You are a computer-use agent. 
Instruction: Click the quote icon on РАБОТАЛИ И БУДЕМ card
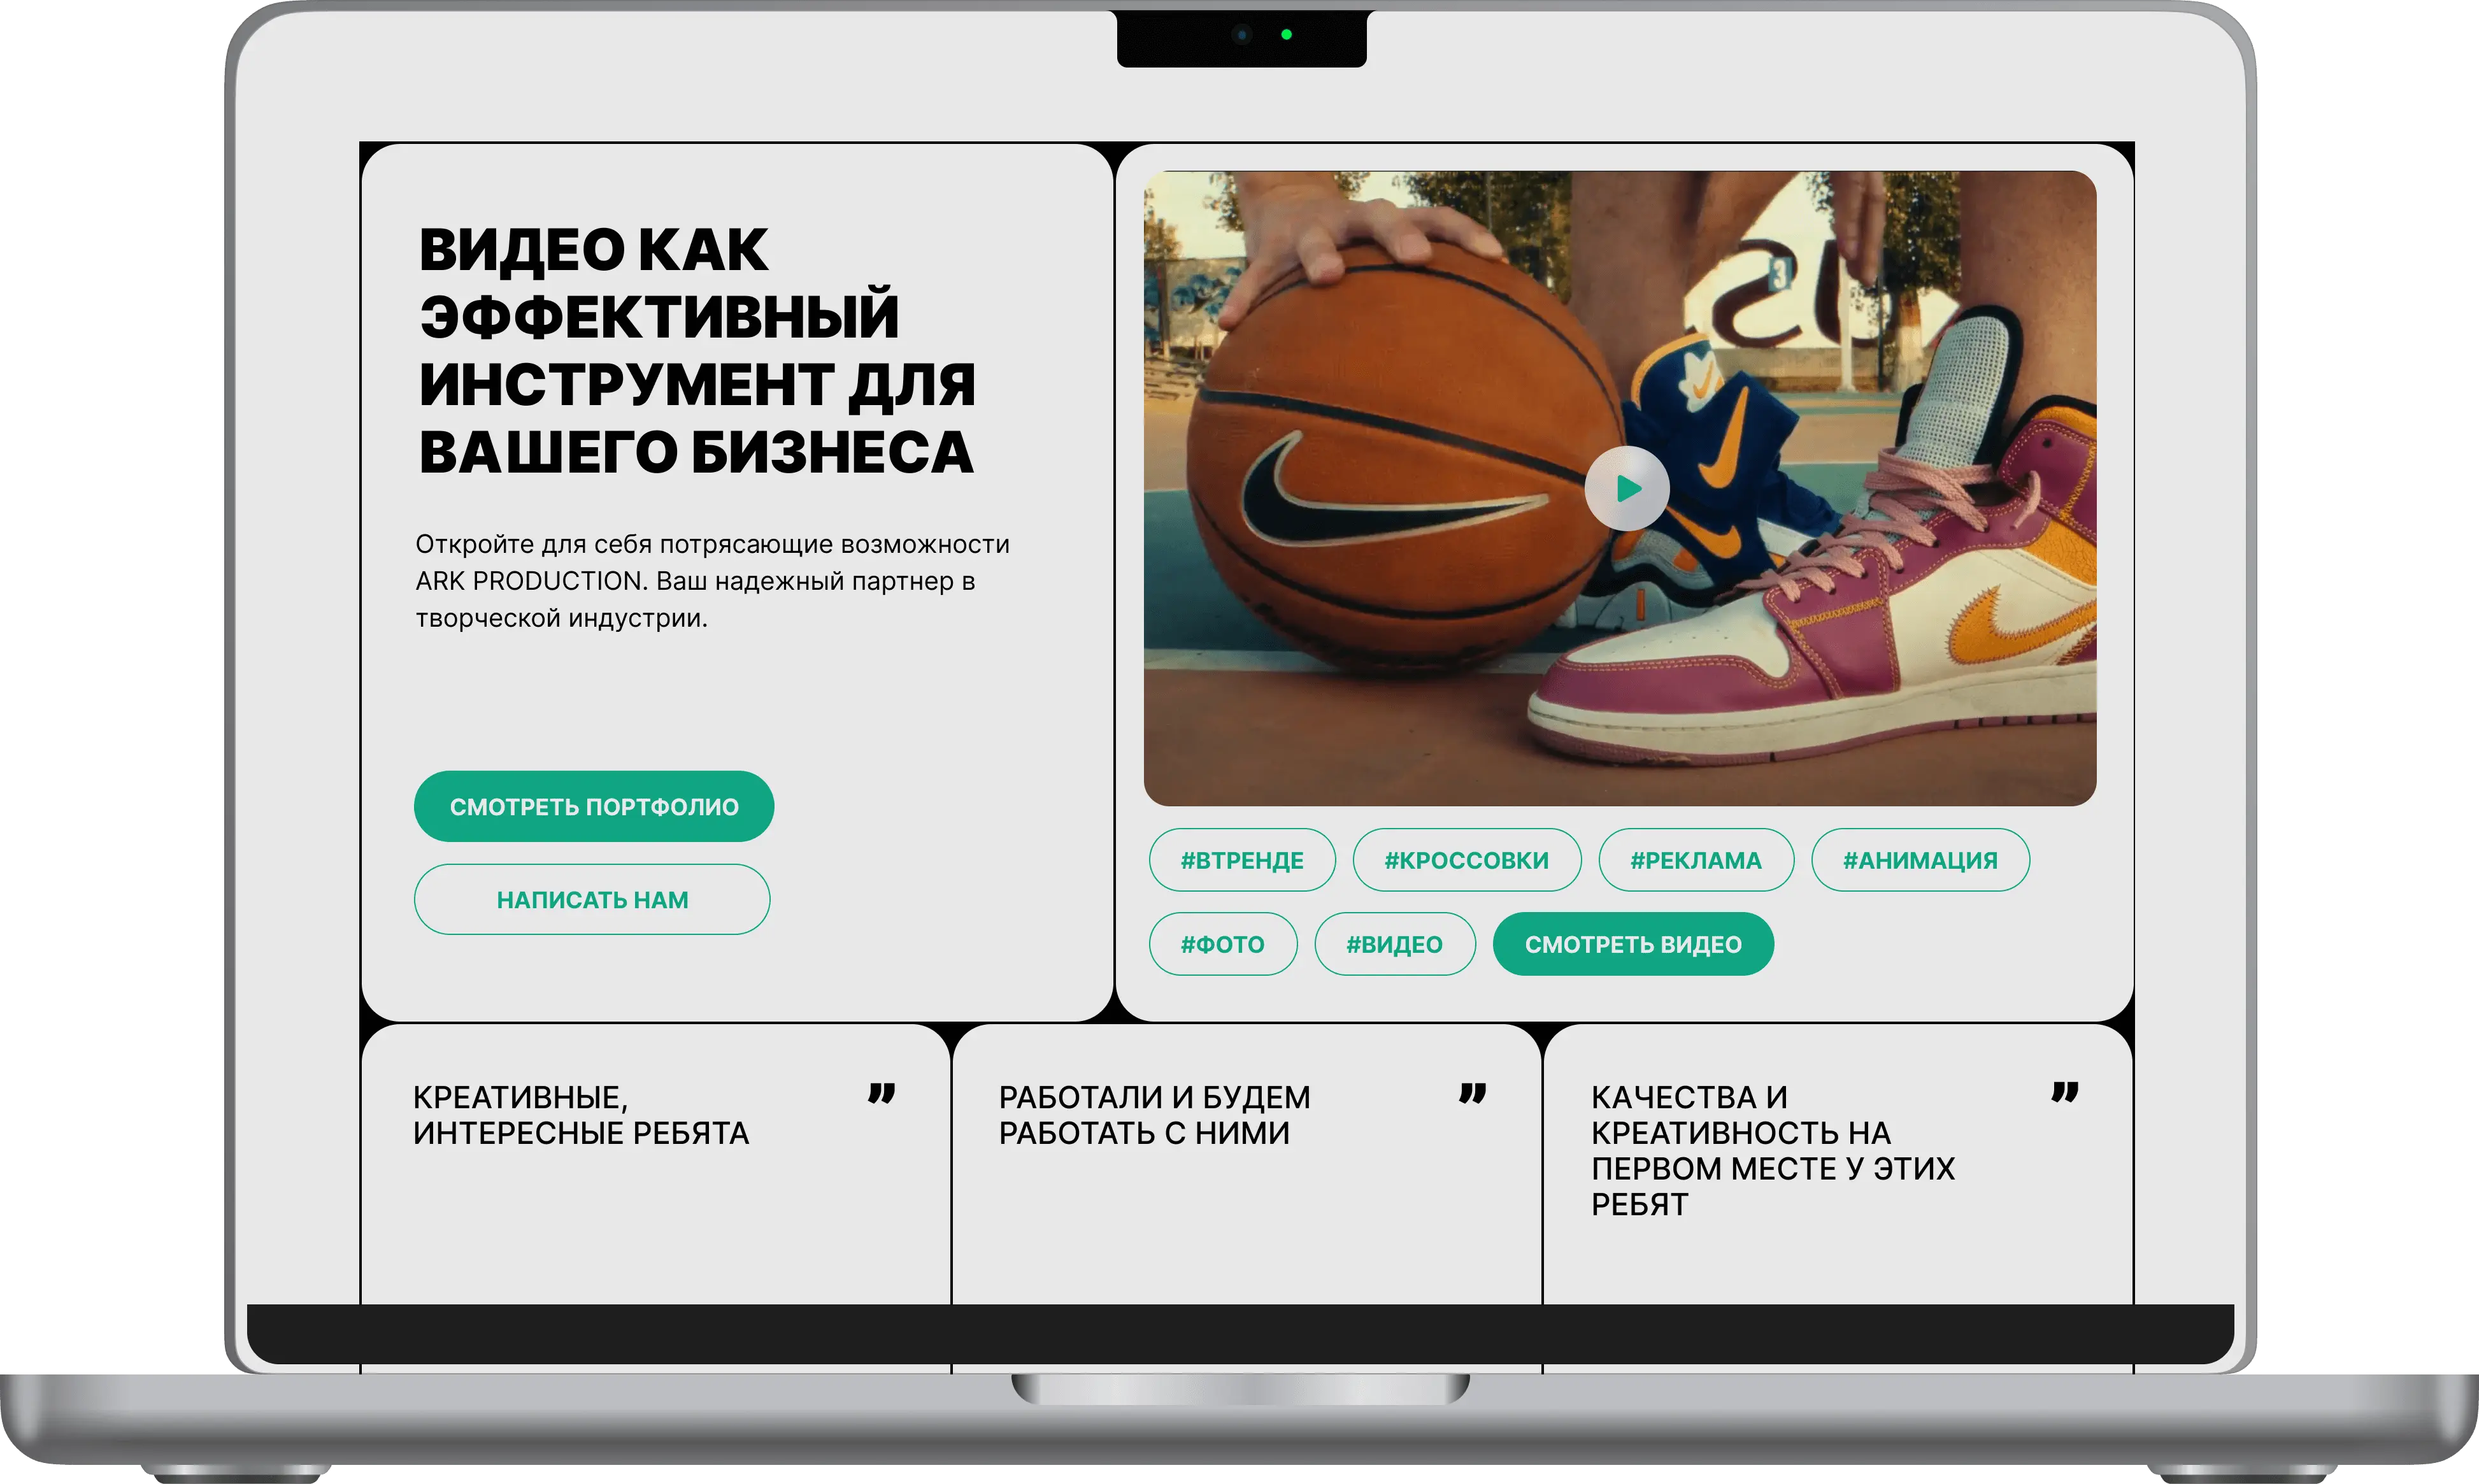1472,1093
